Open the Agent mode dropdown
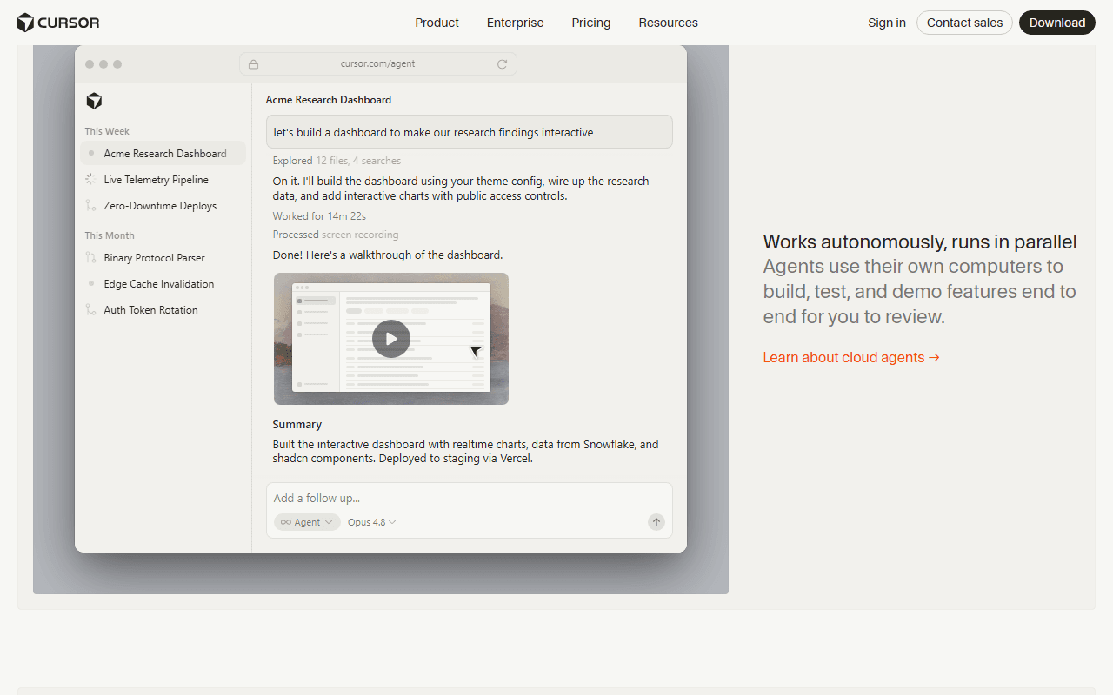This screenshot has height=695, width=1113. (307, 522)
